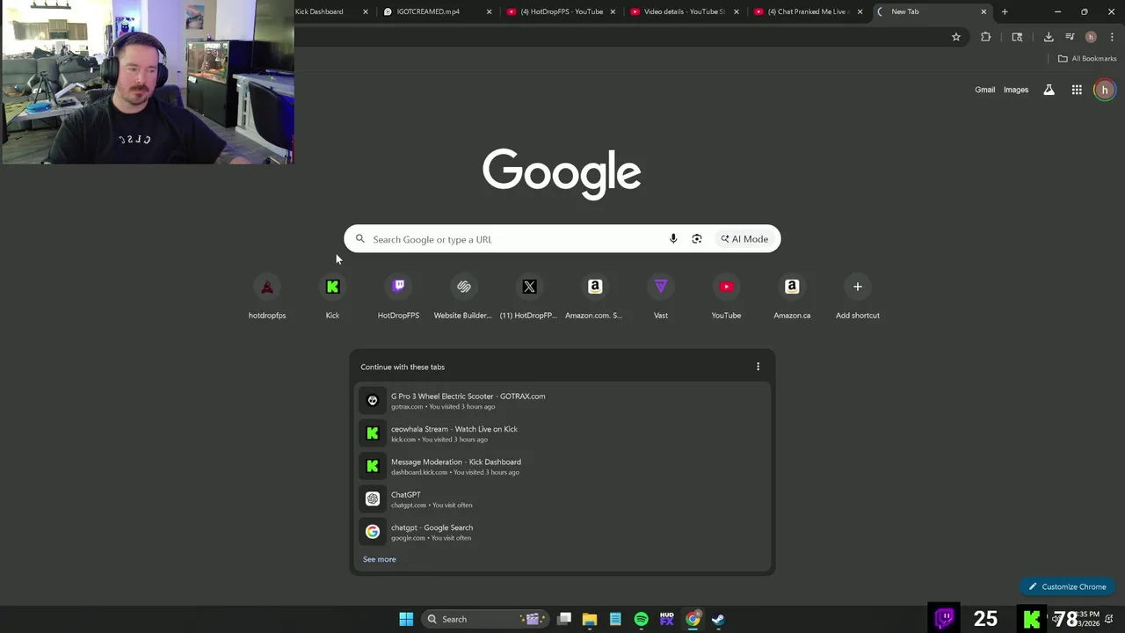Viewport: 1125px width, 633px height.
Task: Click the voice search microphone icon
Action: pos(673,239)
